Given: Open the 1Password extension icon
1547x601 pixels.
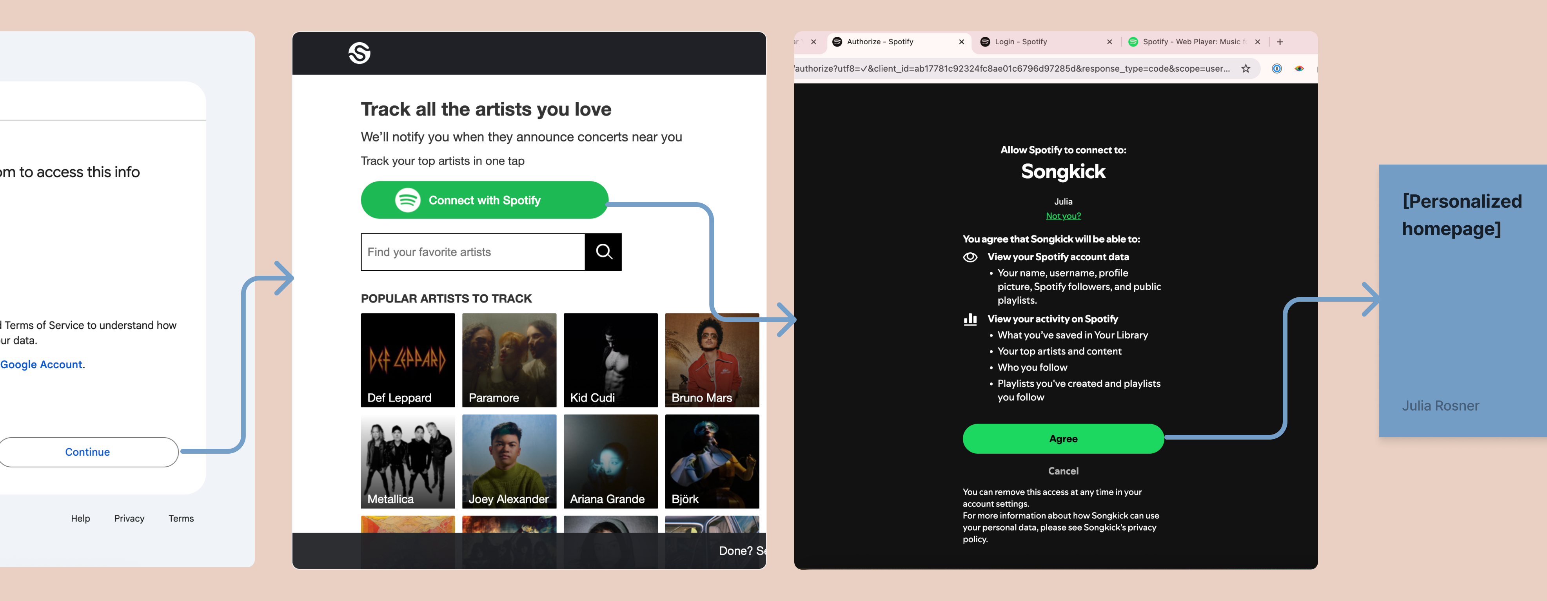Looking at the screenshot, I should pos(1277,69).
